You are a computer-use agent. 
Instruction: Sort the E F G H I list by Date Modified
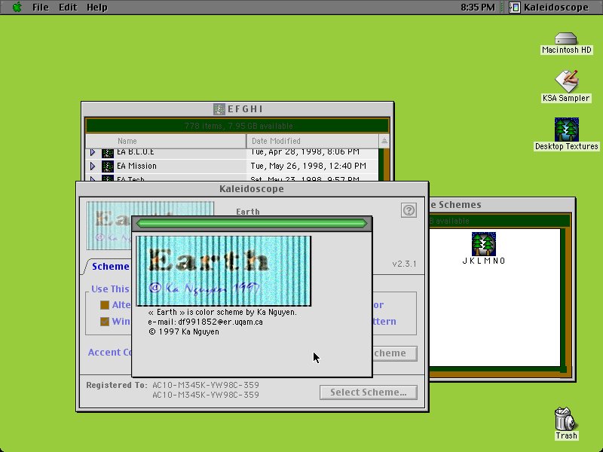coord(313,141)
